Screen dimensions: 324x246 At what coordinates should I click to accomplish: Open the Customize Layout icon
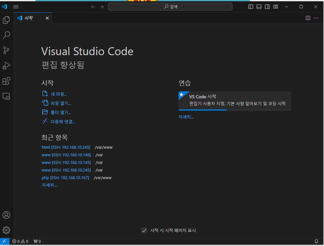tap(275, 7)
